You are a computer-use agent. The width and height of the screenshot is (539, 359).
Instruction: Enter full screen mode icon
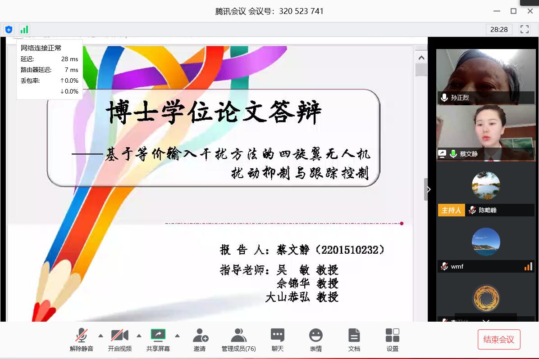click(x=524, y=30)
